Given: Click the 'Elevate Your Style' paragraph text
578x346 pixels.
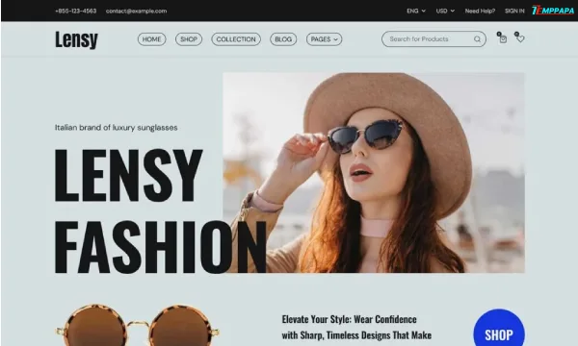Looking at the screenshot, I should (x=356, y=327).
